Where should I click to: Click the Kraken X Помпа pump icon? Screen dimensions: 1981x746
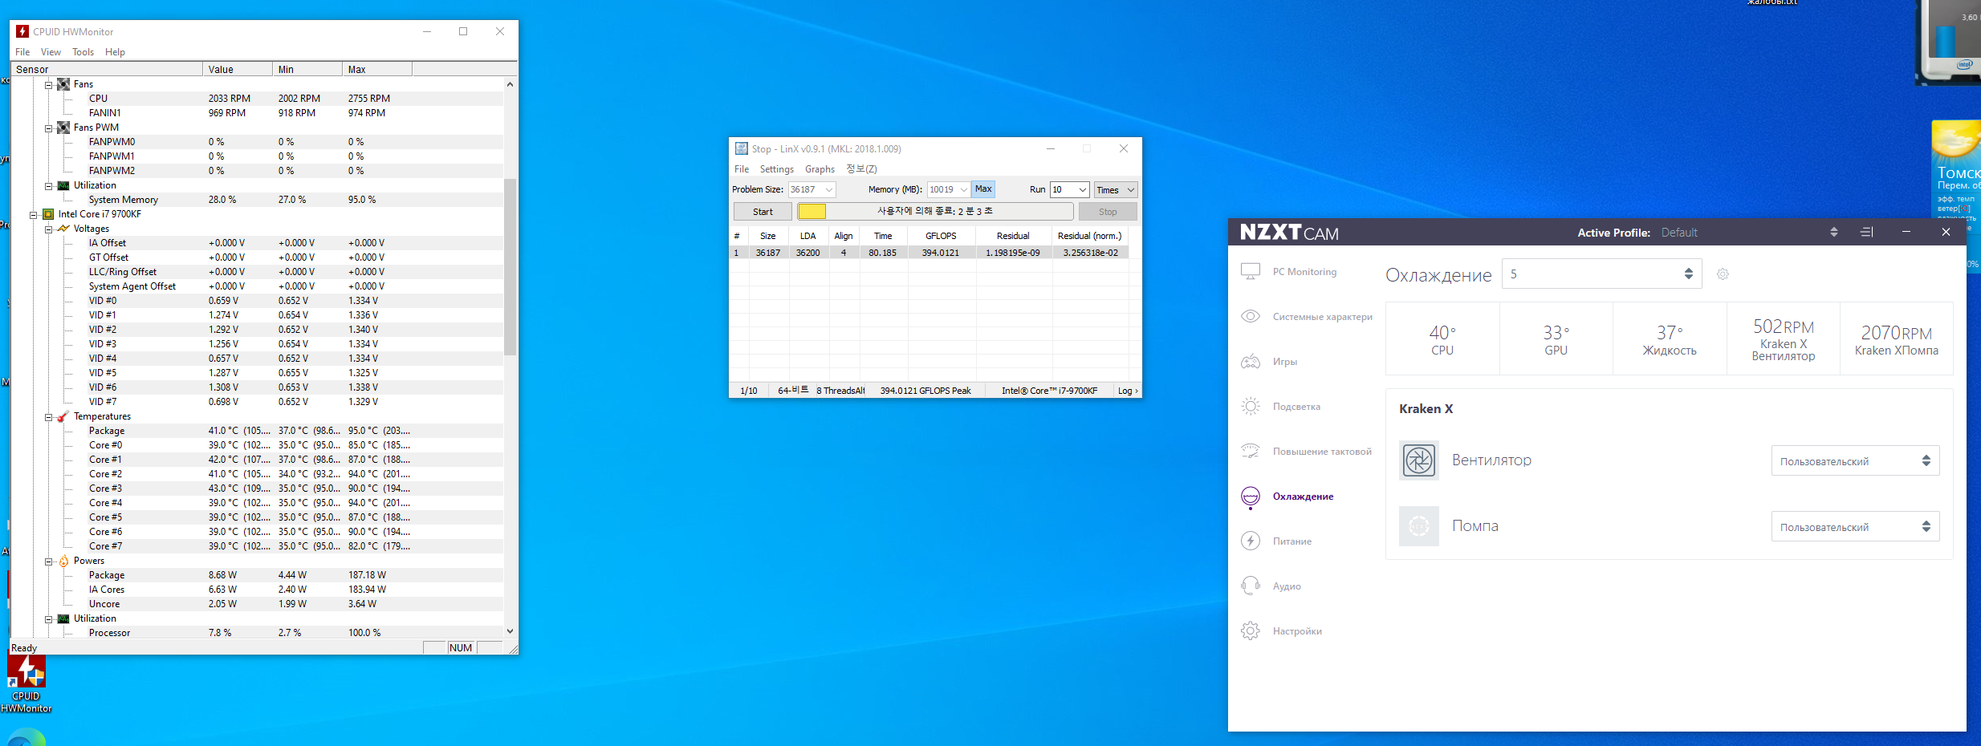[x=1419, y=526]
